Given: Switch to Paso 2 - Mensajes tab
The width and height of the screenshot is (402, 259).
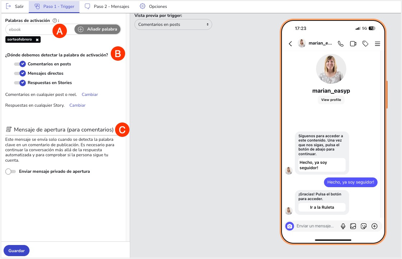Looking at the screenshot, I should point(107,6).
